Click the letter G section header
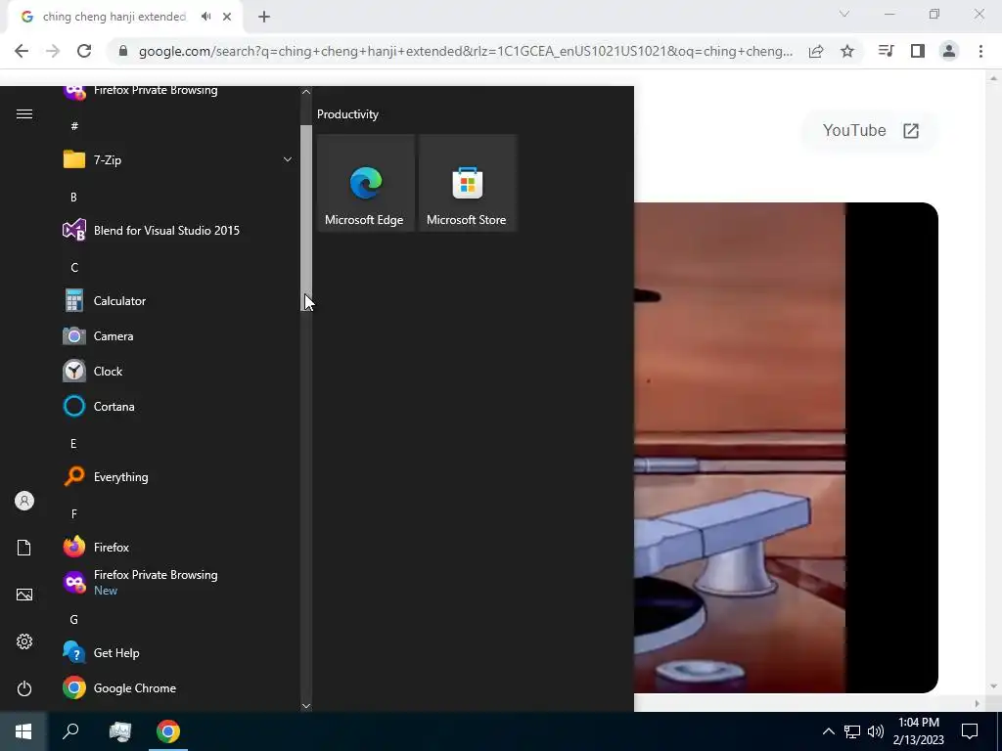The height and width of the screenshot is (751, 1002). [x=74, y=619]
